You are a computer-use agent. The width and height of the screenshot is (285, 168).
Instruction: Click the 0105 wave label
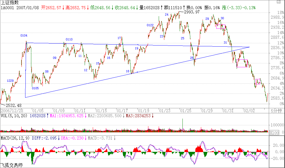coord(35,88)
